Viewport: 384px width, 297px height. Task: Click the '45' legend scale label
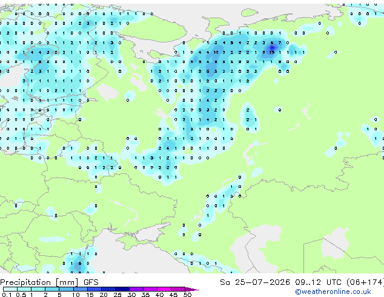point(173,295)
